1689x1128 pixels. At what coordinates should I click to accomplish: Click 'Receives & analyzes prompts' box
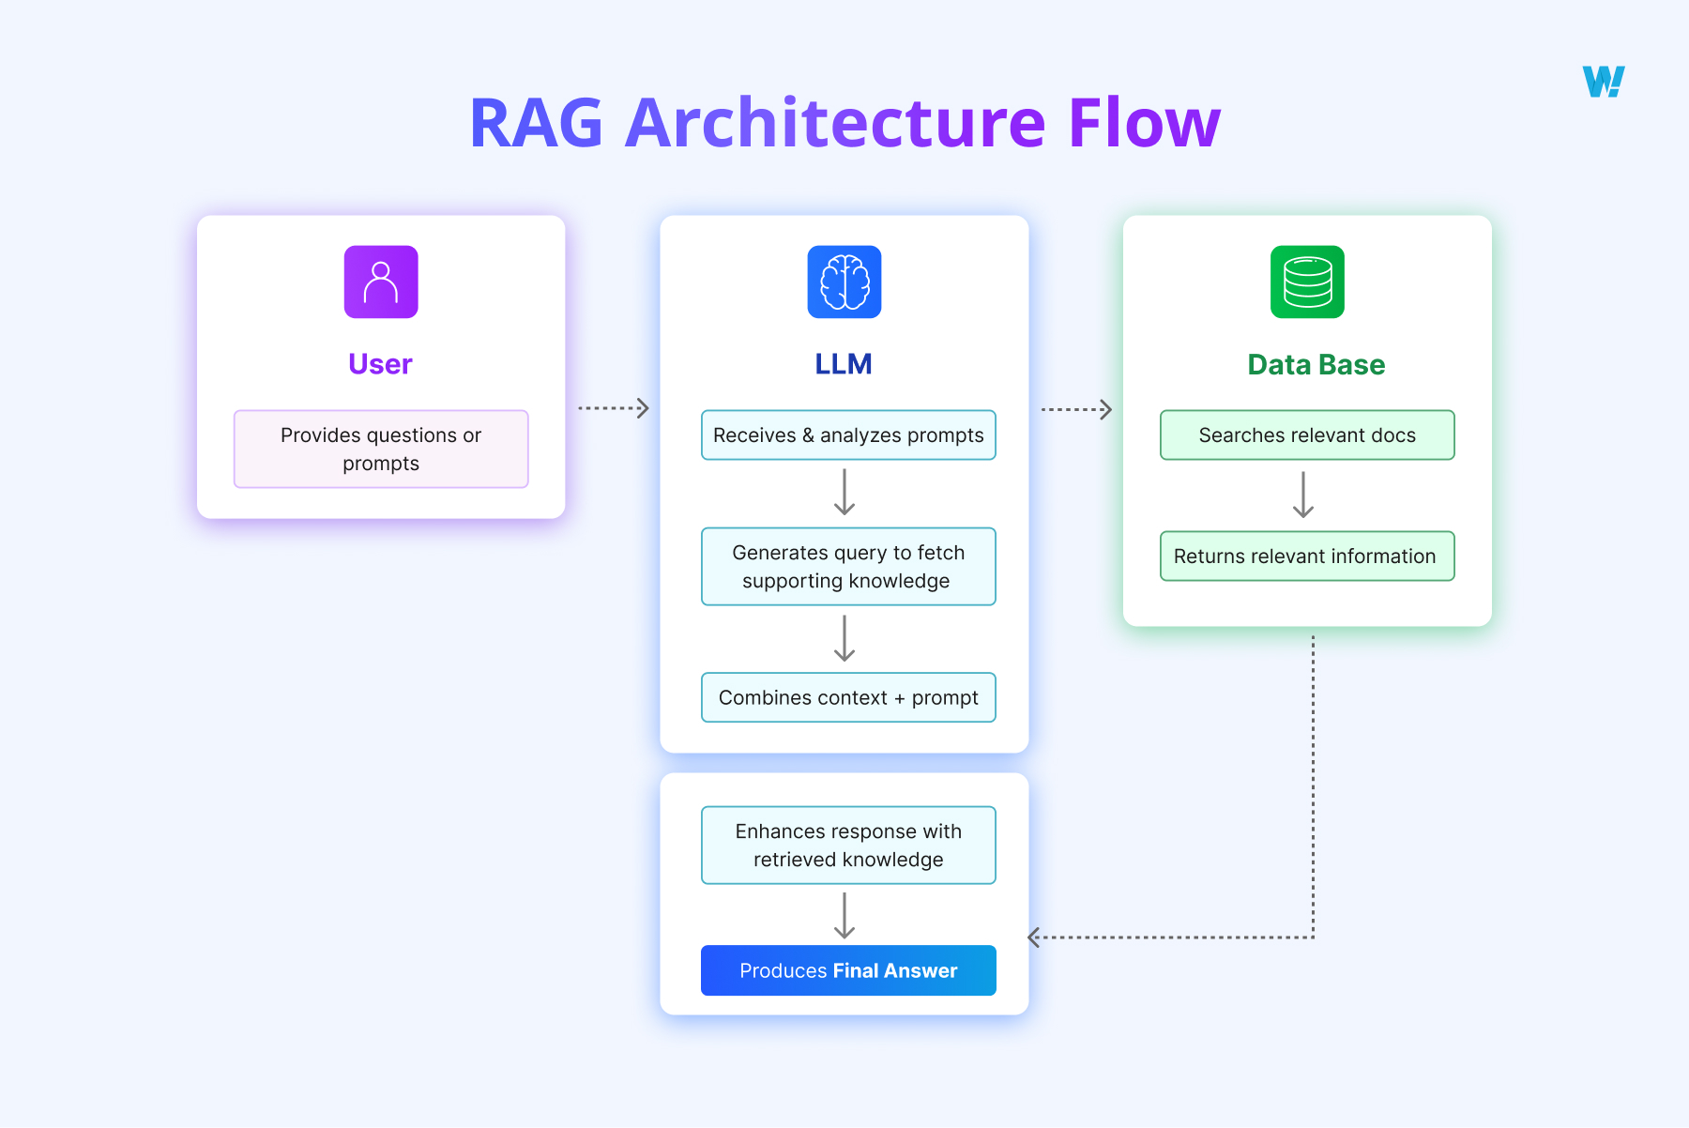(x=848, y=434)
